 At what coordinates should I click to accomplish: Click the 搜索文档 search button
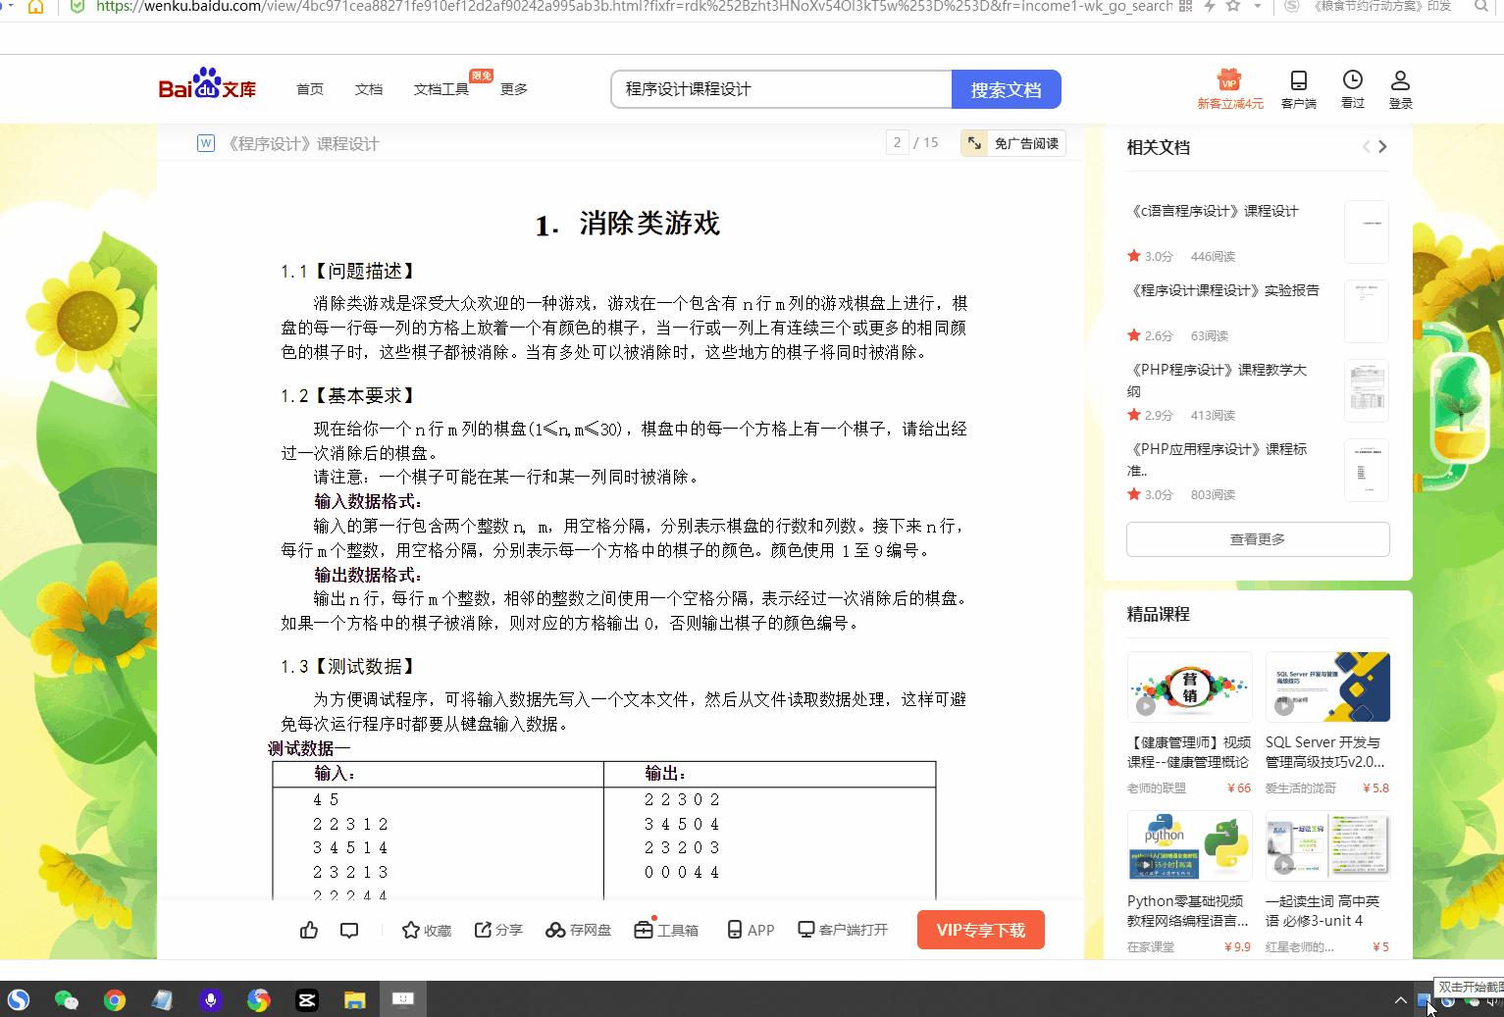pos(1006,88)
